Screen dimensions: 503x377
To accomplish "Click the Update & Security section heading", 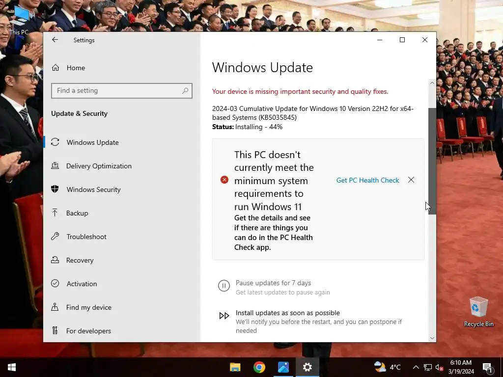I will click(79, 113).
